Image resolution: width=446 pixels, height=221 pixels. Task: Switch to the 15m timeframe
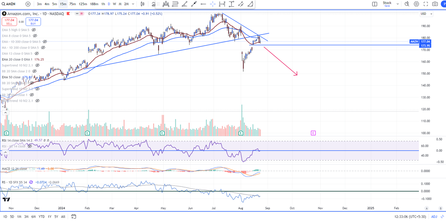(63, 4)
